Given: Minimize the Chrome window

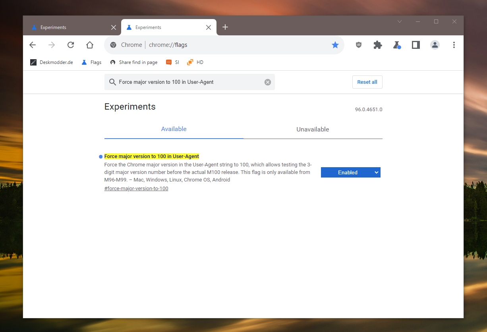Looking at the screenshot, I should (x=418, y=21).
